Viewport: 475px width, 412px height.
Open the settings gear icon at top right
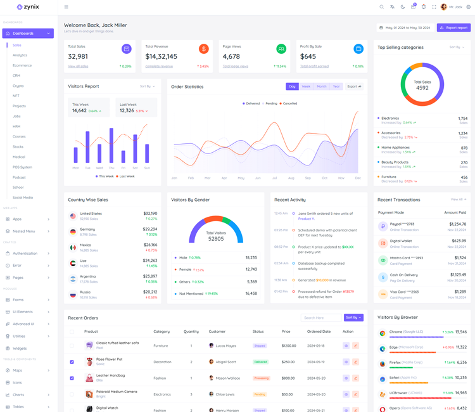pyautogui.click(x=469, y=7)
